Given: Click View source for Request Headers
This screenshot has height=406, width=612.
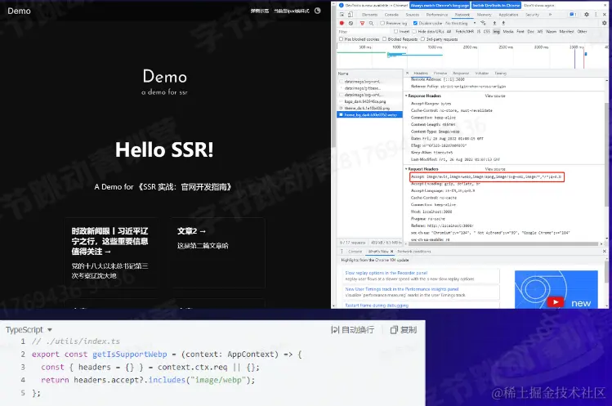Looking at the screenshot, I should [495, 169].
